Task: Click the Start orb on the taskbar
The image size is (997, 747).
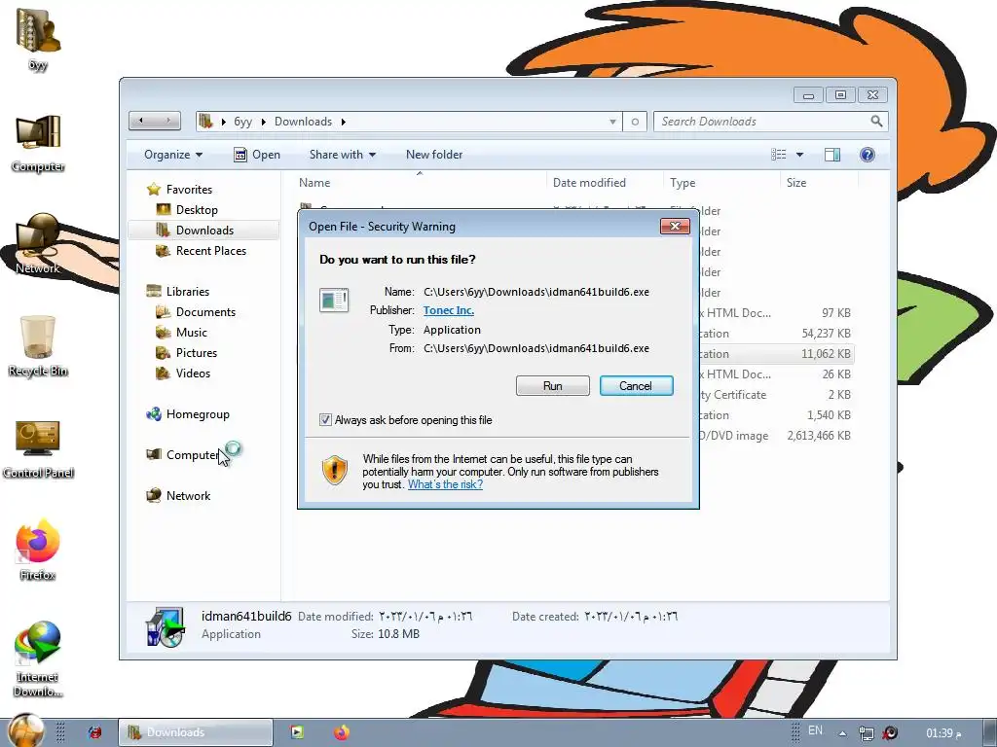Action: (26, 730)
